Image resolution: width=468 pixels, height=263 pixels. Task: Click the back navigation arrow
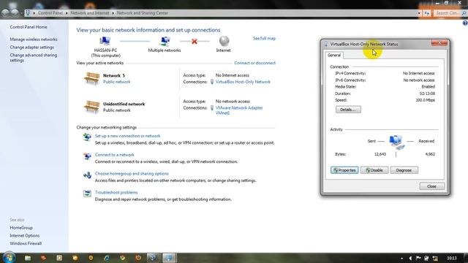tap(6, 13)
